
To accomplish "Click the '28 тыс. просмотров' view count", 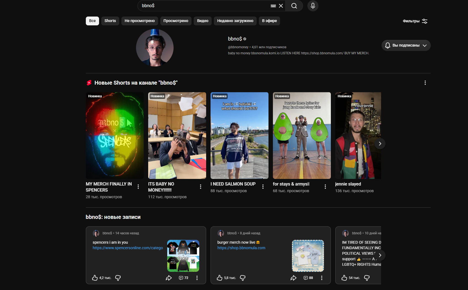I will 104,197.
